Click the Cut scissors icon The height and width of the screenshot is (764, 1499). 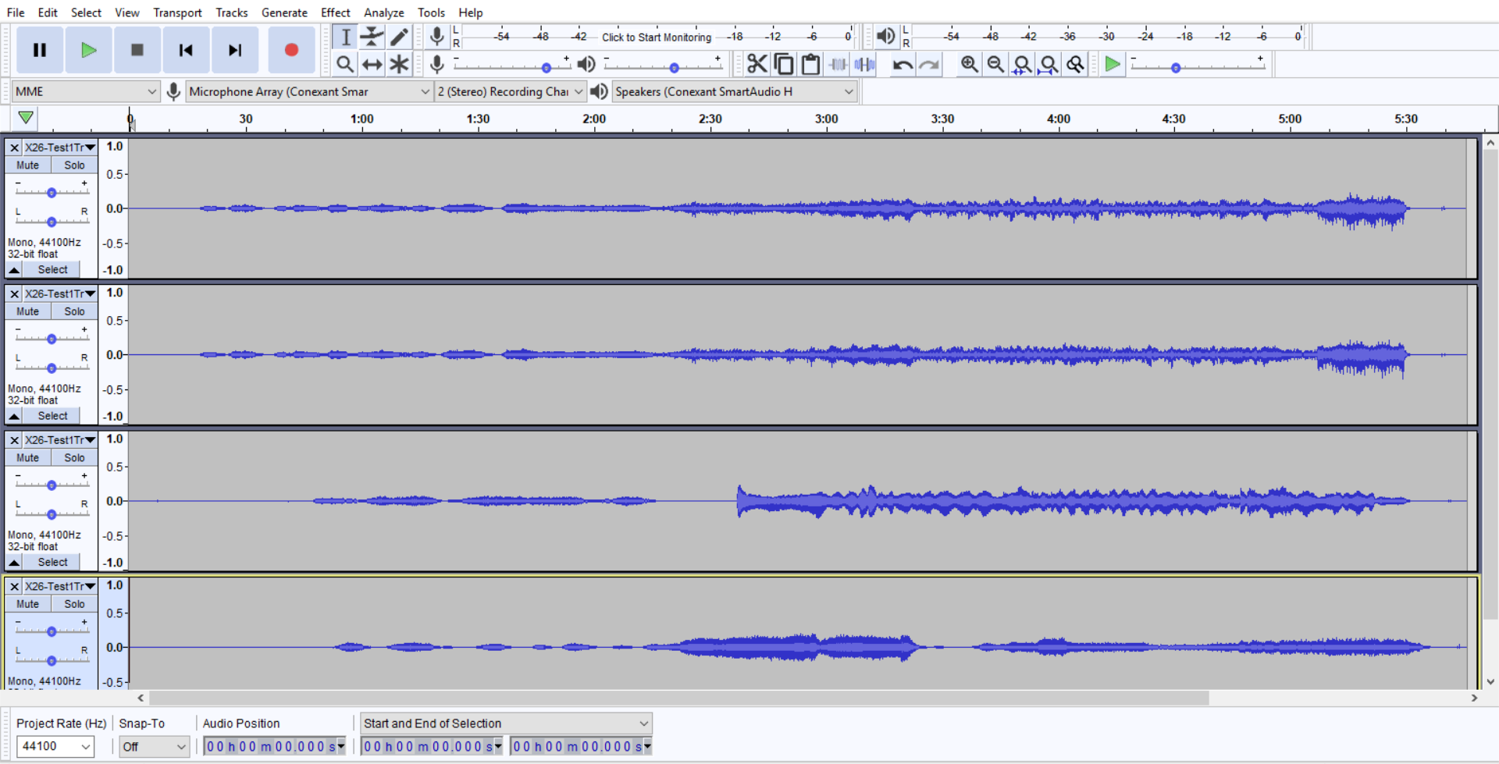(757, 64)
